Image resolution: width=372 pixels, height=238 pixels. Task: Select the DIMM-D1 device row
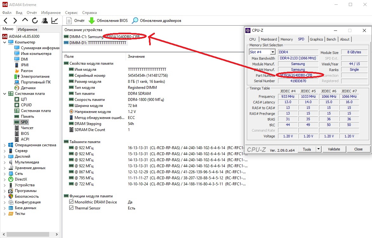tap(95, 43)
